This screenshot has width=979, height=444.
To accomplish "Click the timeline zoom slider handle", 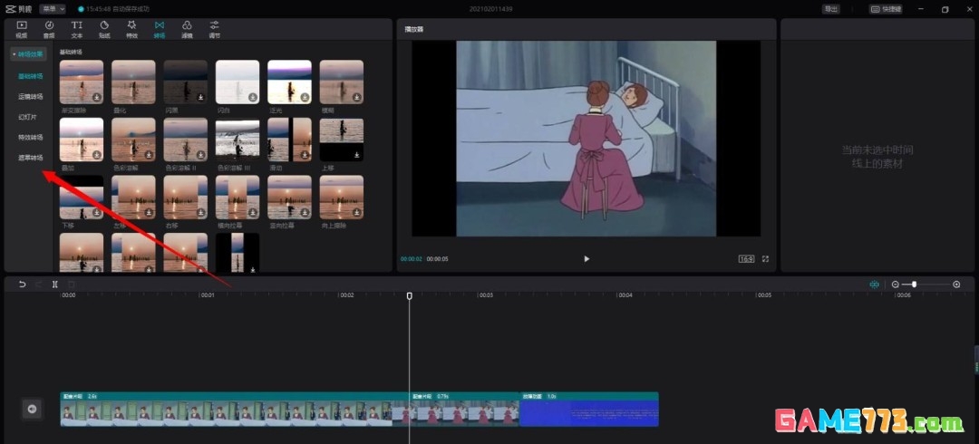I will click(x=914, y=285).
